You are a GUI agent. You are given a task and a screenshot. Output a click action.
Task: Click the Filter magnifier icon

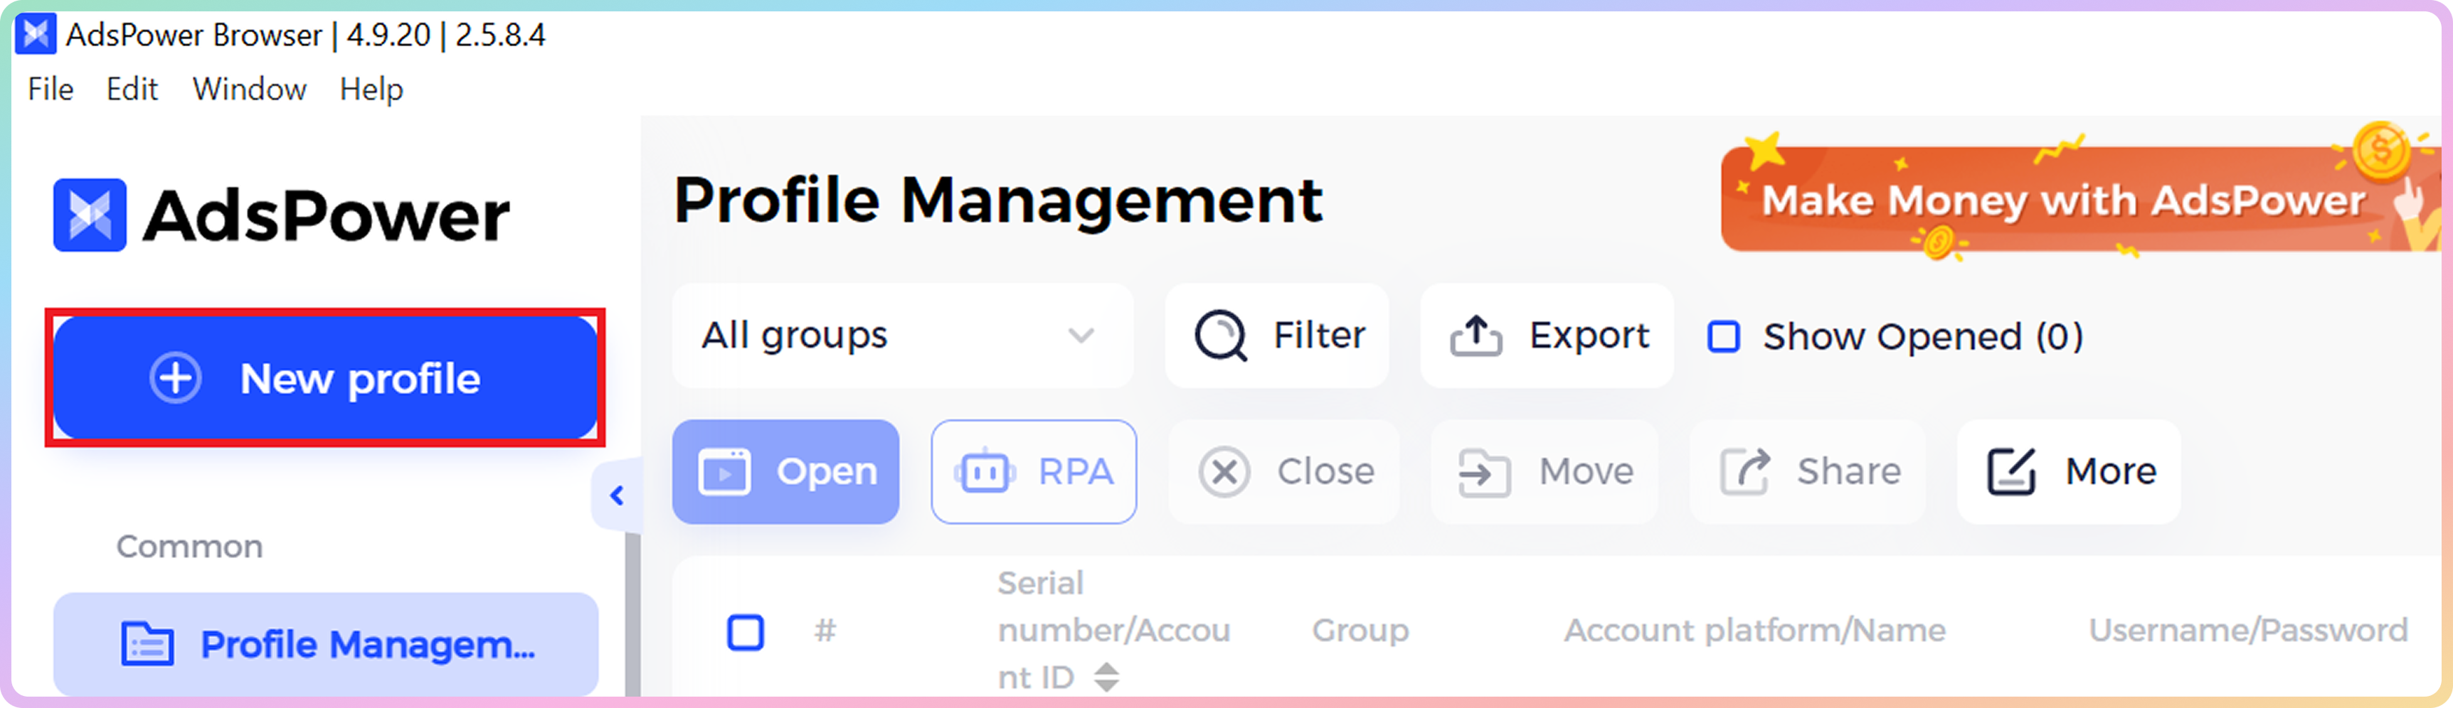[1220, 336]
